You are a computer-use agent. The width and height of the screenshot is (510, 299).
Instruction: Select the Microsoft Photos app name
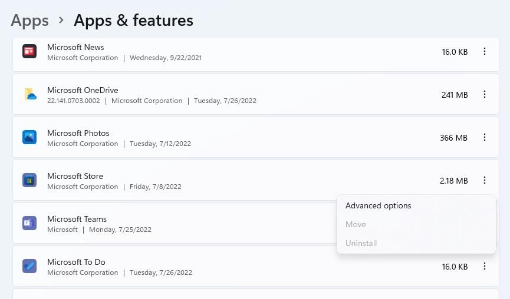point(78,133)
